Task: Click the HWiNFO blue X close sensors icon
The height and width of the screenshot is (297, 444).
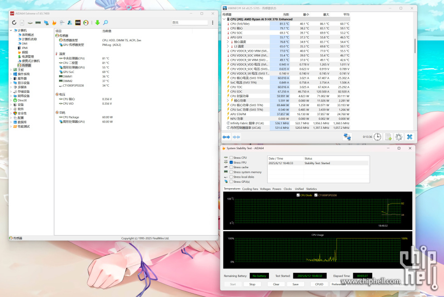Action: point(410,137)
